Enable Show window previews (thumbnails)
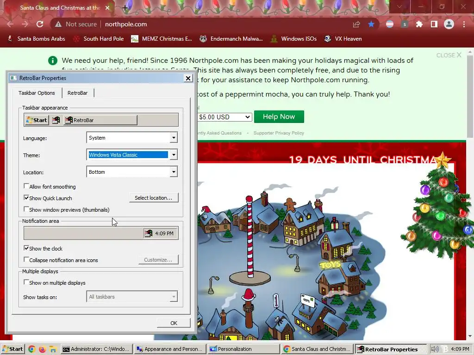 26,209
